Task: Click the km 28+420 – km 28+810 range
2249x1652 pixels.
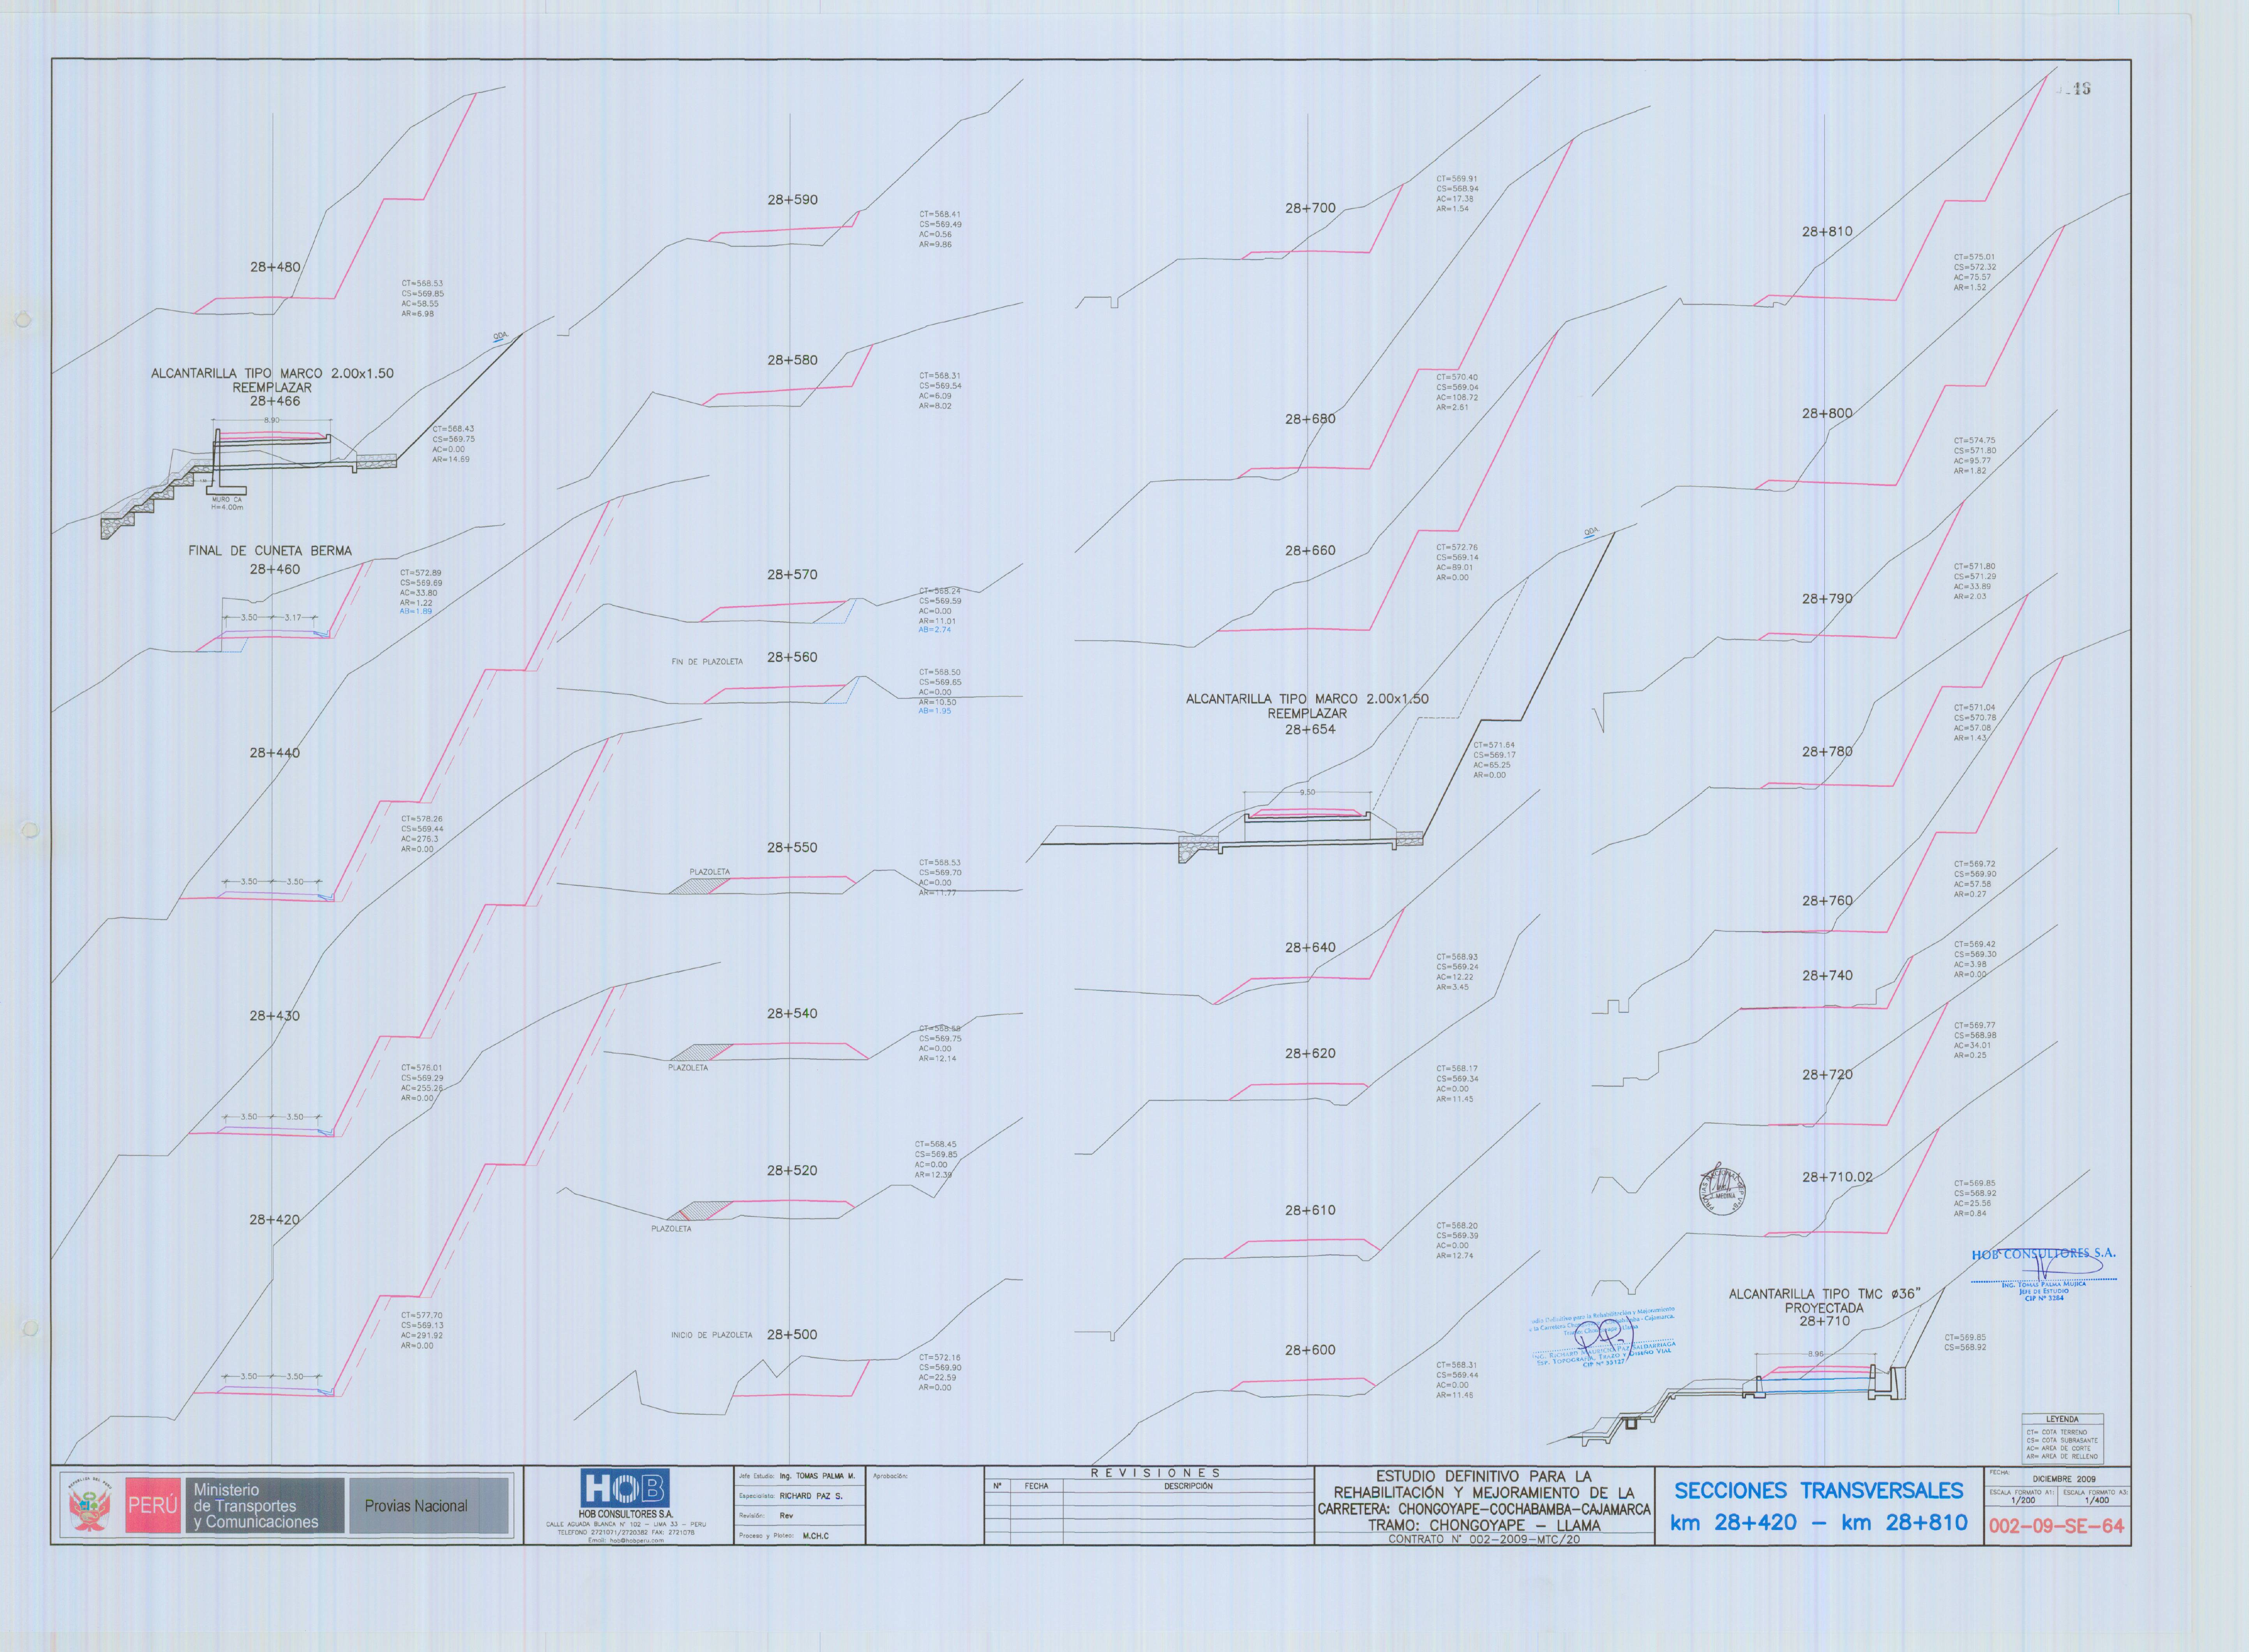Action: coord(1818,1523)
